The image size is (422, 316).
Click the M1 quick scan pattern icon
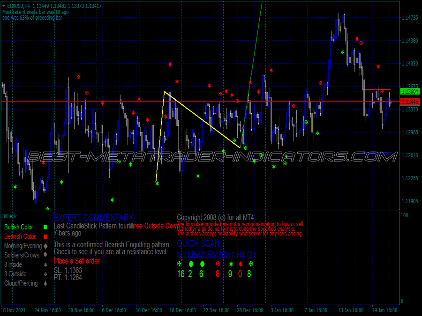pyautogui.click(x=180, y=264)
